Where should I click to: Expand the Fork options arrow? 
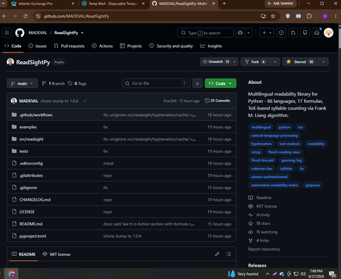[275, 62]
